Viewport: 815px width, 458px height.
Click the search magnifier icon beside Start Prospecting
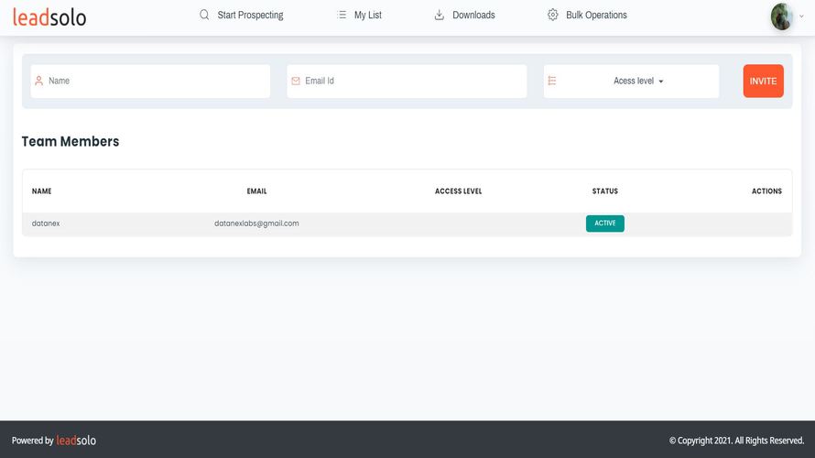pos(204,15)
